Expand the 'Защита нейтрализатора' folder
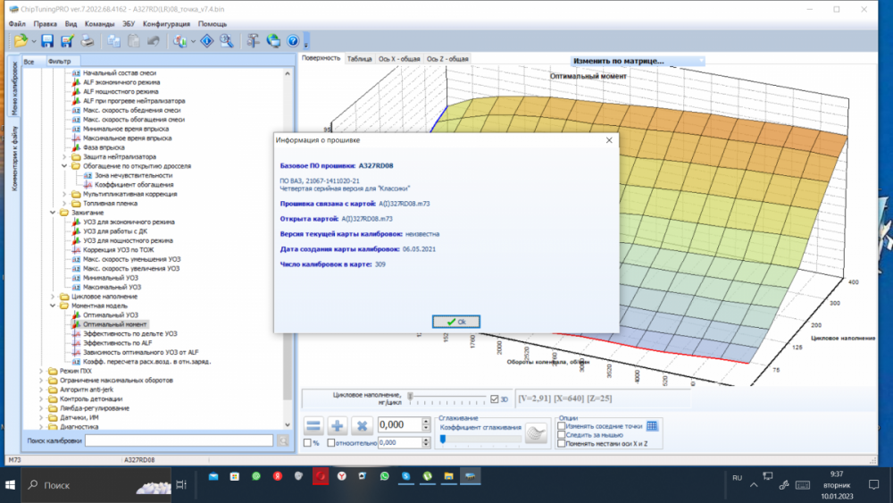This screenshot has height=503, width=893. (64, 157)
